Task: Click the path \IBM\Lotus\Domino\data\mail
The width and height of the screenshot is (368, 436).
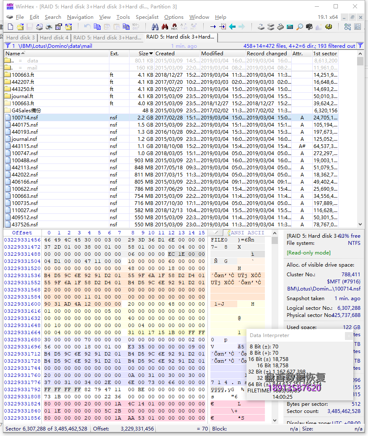Action: tap(55, 46)
